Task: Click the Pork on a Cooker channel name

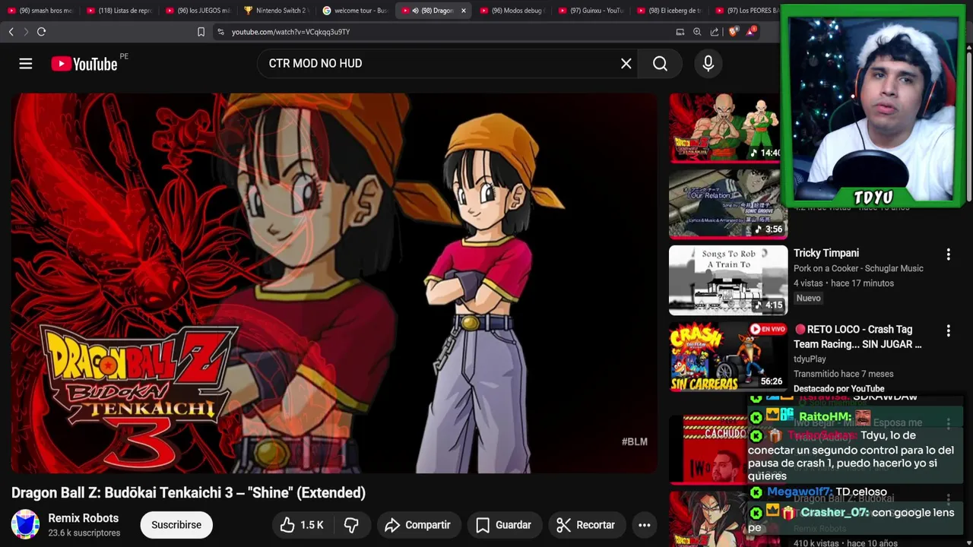Action: coord(858,268)
